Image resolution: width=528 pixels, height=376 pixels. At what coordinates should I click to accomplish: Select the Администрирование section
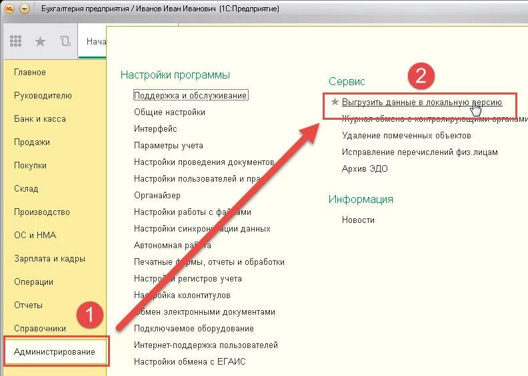click(x=55, y=352)
